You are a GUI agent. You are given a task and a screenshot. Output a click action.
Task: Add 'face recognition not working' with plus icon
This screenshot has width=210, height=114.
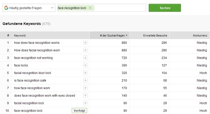[85, 58]
